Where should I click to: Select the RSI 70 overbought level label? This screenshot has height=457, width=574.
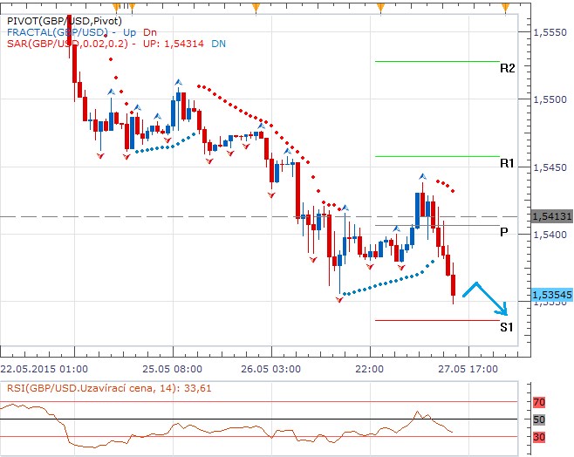[538, 404]
